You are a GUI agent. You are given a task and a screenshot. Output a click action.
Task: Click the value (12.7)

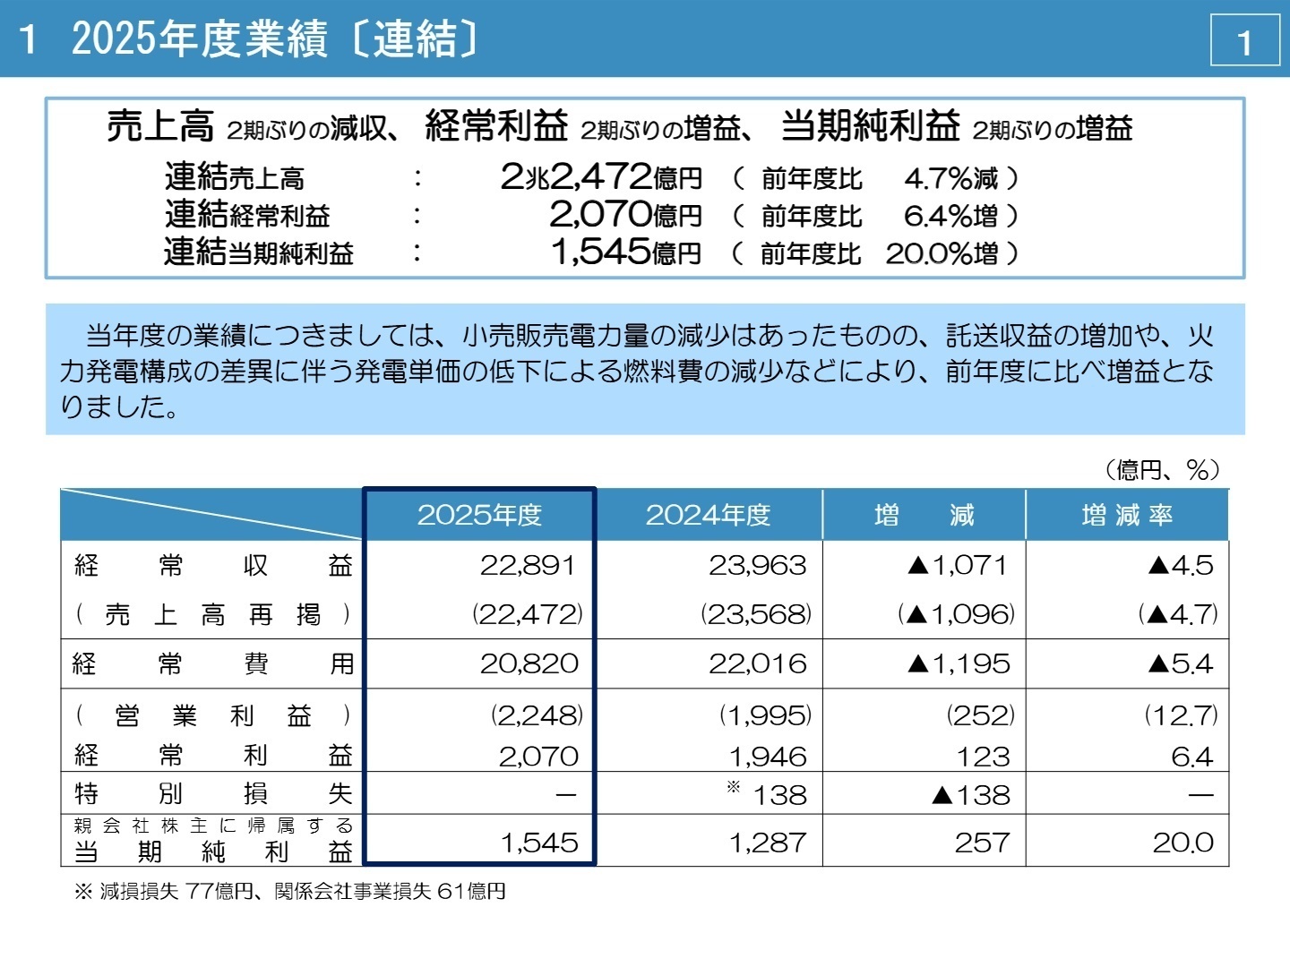(1182, 715)
